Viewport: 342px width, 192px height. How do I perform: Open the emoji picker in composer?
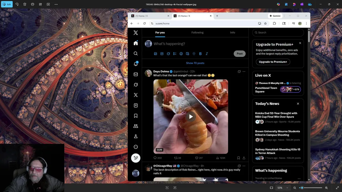click(x=181, y=54)
